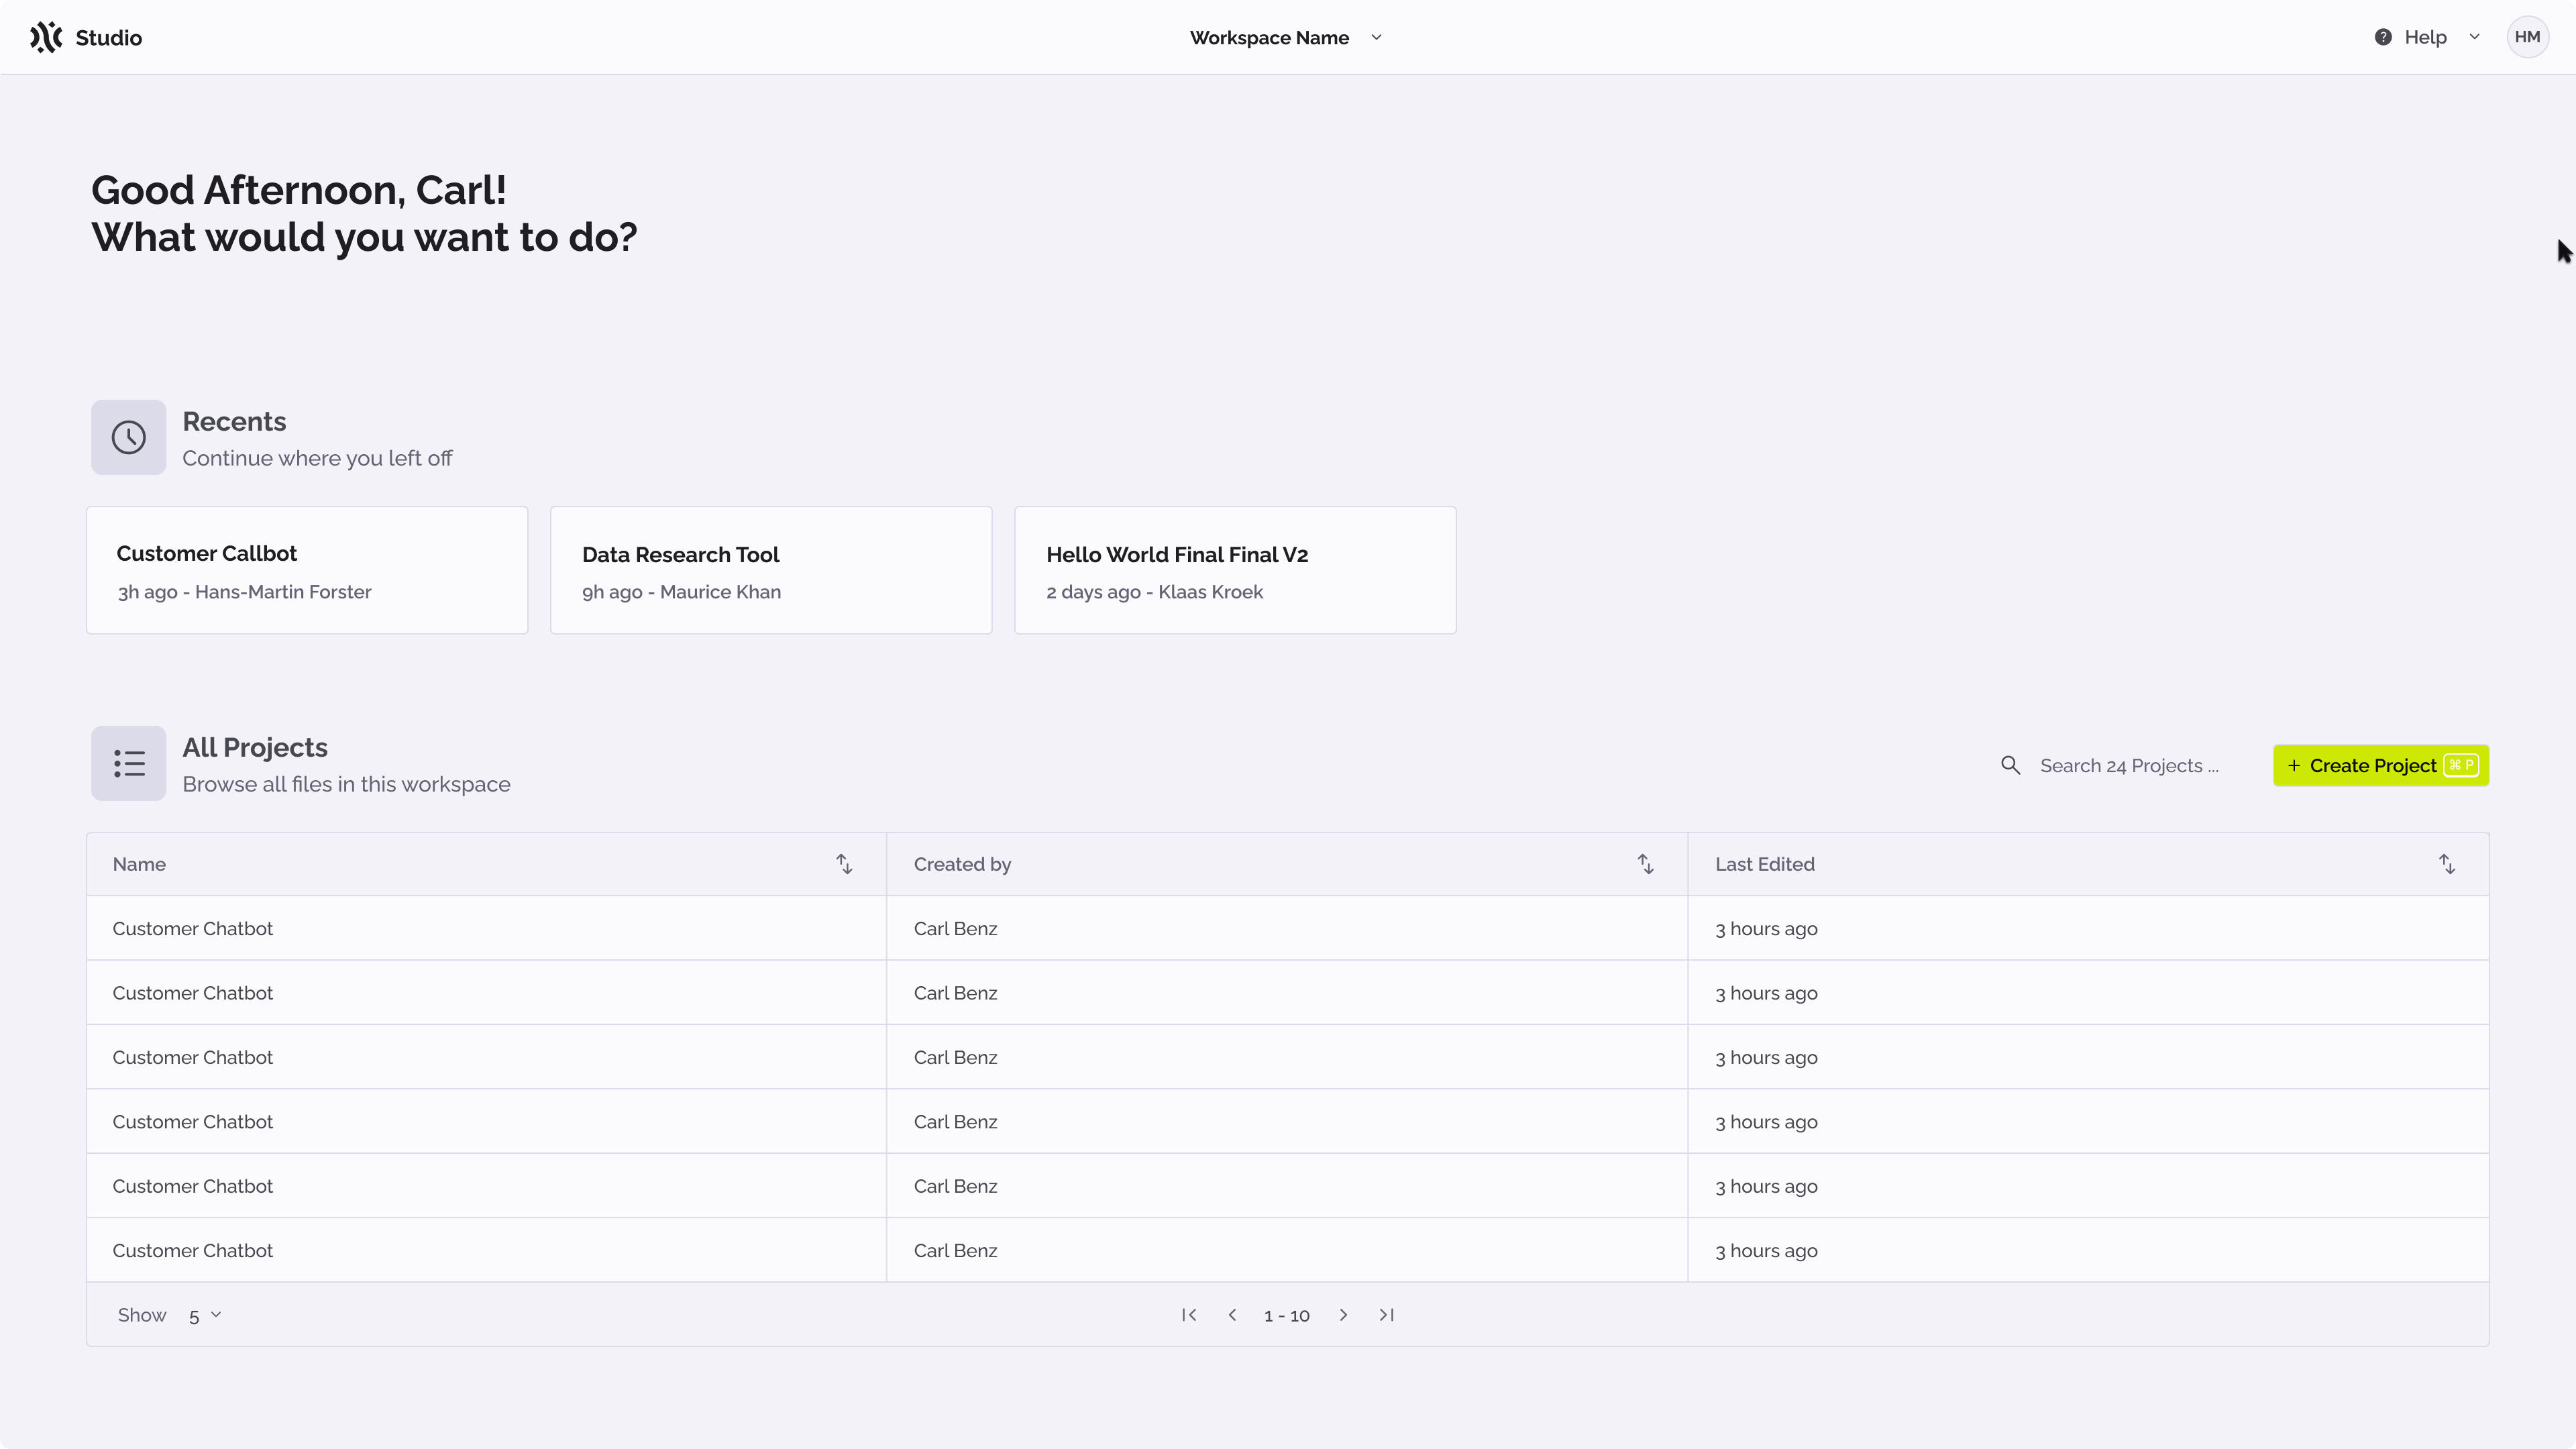Screen dimensions: 2576x1449
Task: Go to next page with the right arrow
Action: click(x=1344, y=1315)
